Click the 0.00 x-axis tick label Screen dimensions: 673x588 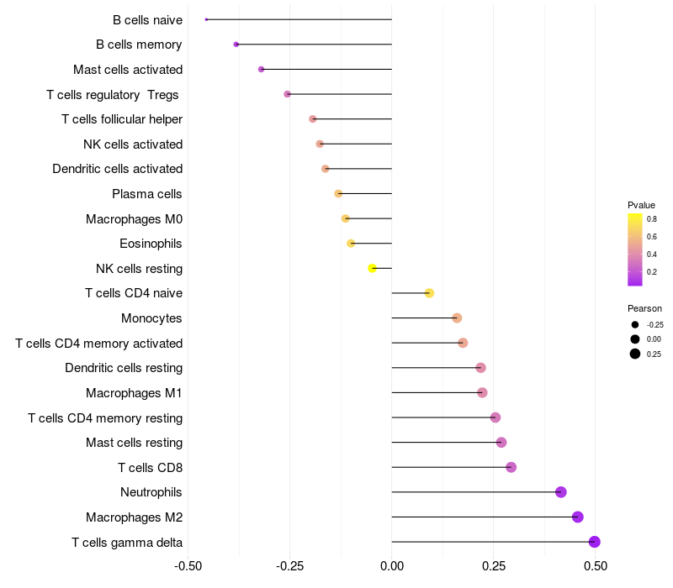point(392,566)
